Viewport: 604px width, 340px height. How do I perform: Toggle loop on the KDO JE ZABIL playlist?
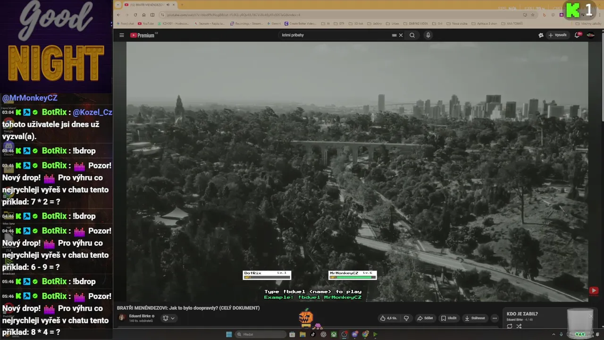[x=510, y=326]
